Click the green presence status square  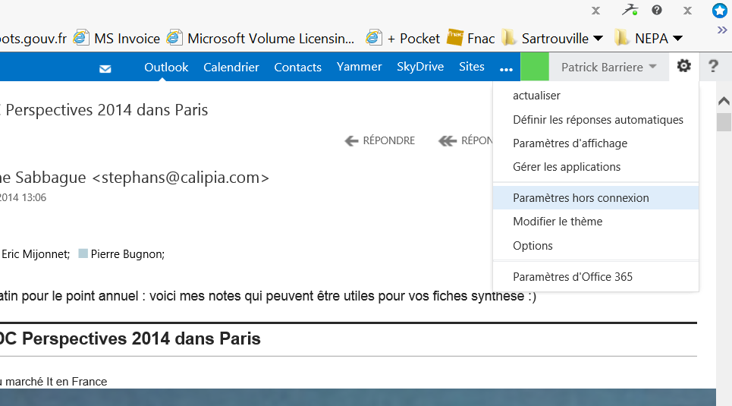click(x=535, y=67)
